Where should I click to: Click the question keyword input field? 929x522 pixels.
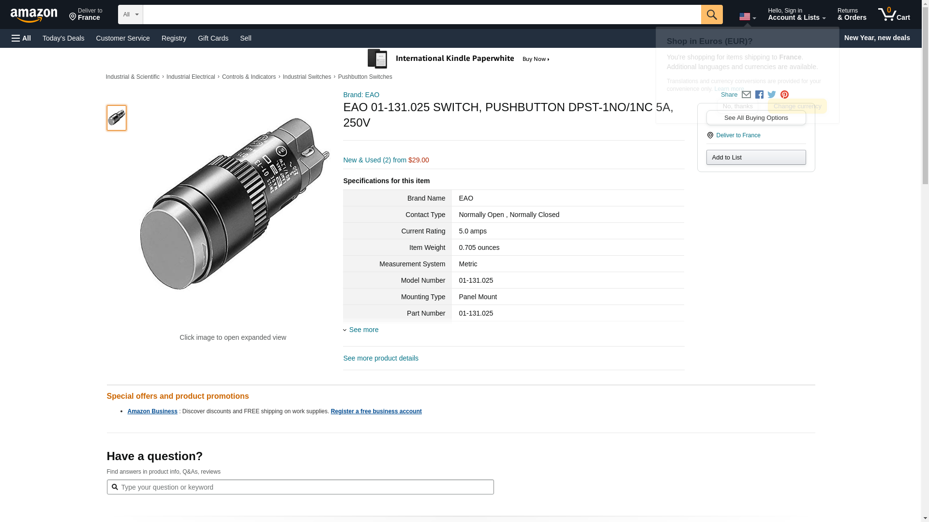300,487
